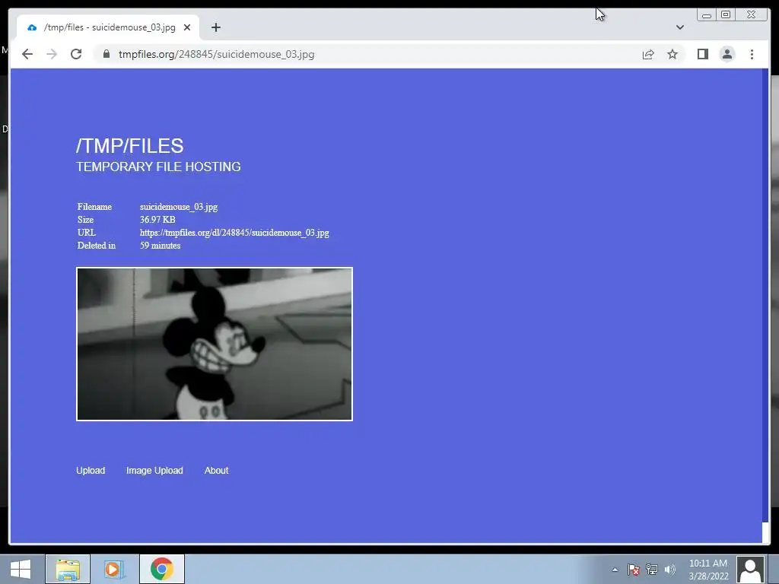This screenshot has width=779, height=584.
Task: Click the Deleted in label
Action: pyautogui.click(x=97, y=246)
